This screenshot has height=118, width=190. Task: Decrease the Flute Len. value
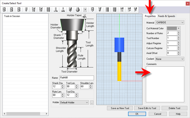[63, 96]
